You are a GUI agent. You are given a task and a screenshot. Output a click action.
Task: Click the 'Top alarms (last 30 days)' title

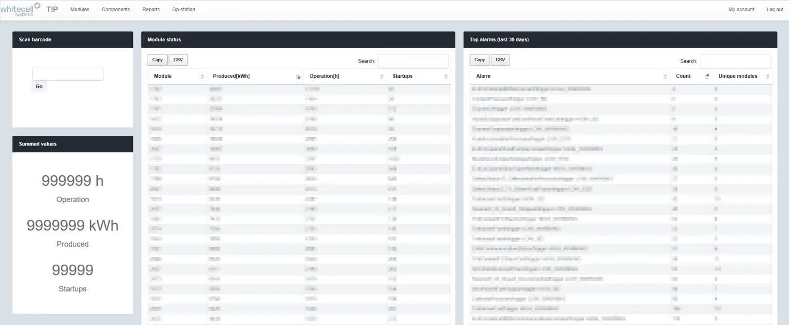pos(499,40)
